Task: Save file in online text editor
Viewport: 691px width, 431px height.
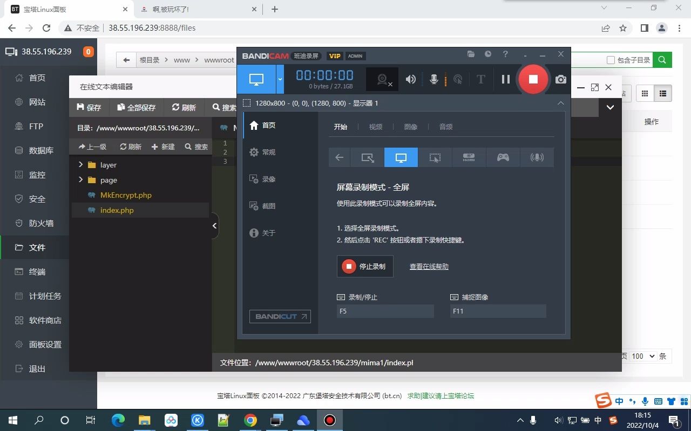Action: (x=89, y=107)
